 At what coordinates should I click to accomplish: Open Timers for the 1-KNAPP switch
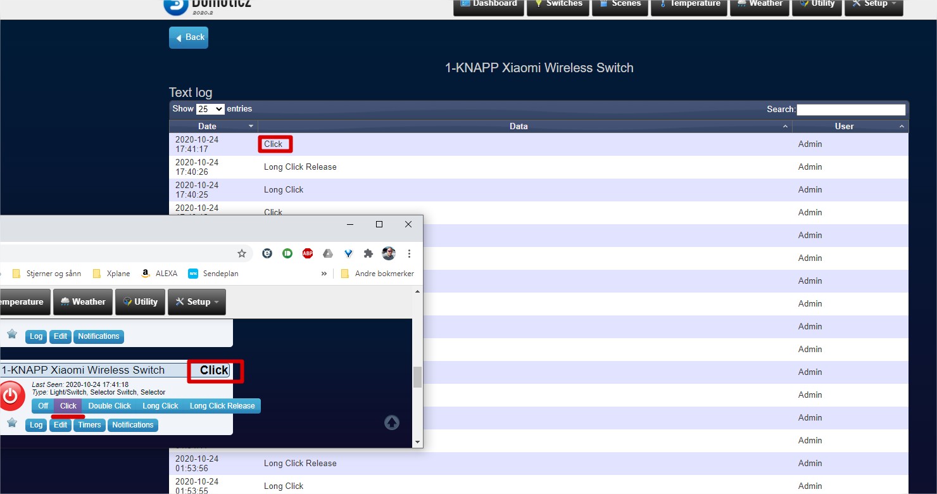(x=89, y=425)
